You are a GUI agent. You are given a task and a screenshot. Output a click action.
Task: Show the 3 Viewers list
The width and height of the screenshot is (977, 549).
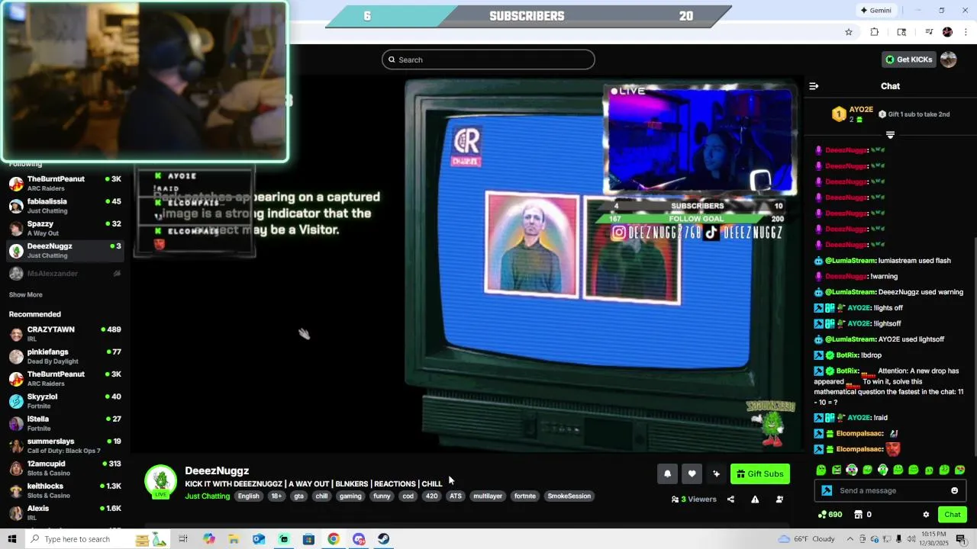click(694, 499)
